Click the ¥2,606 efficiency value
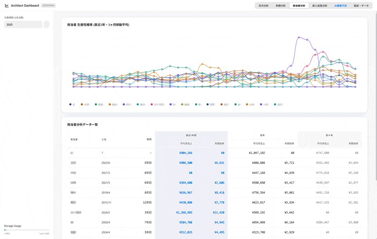This screenshot has height=239, width=377. pyautogui.click(x=219, y=183)
